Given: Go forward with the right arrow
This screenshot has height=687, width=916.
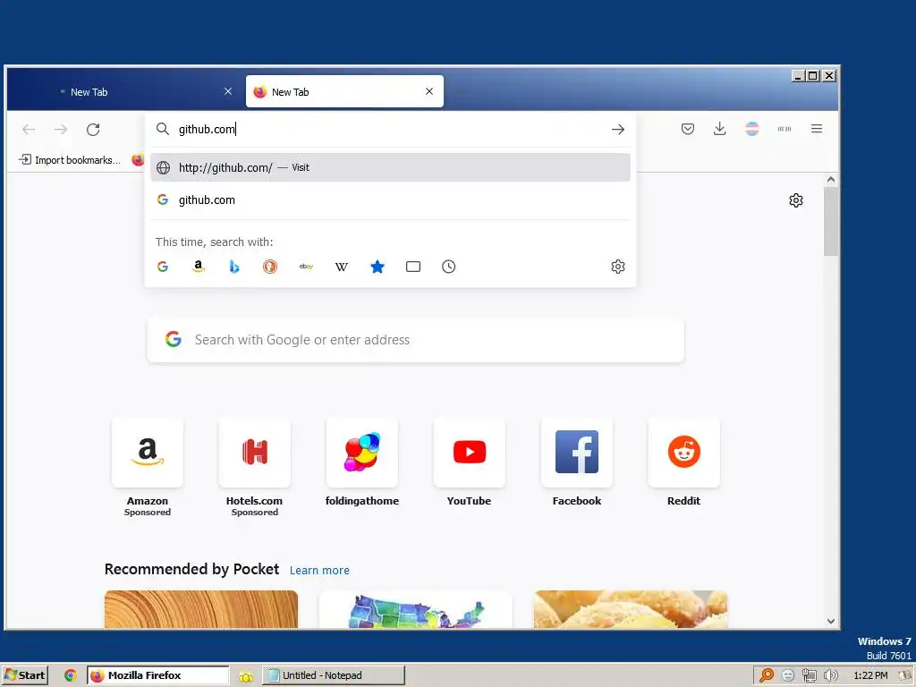Looking at the screenshot, I should 61,129.
